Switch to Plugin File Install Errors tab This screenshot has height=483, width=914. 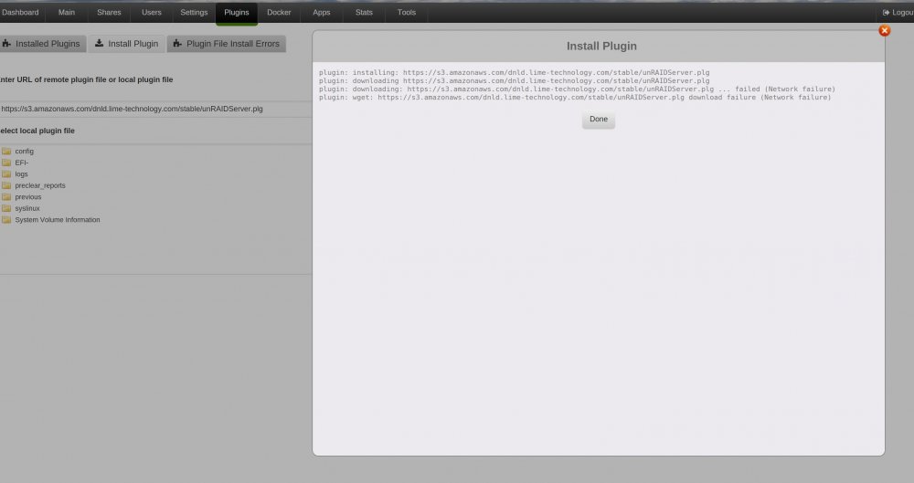point(226,44)
